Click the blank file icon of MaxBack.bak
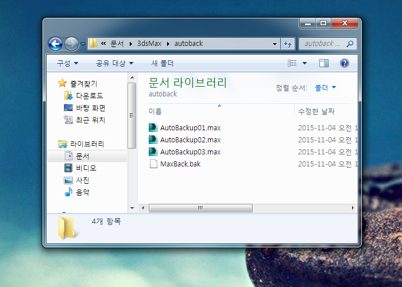Screen dimensions: 402x287 click(x=153, y=164)
